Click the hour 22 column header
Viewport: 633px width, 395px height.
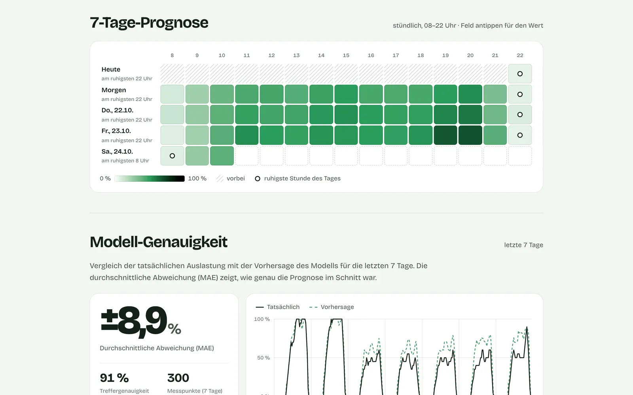(x=520, y=55)
